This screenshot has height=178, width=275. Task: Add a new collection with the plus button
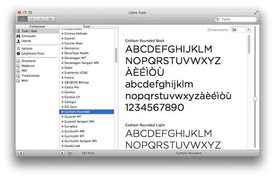pyautogui.click(x=21, y=153)
